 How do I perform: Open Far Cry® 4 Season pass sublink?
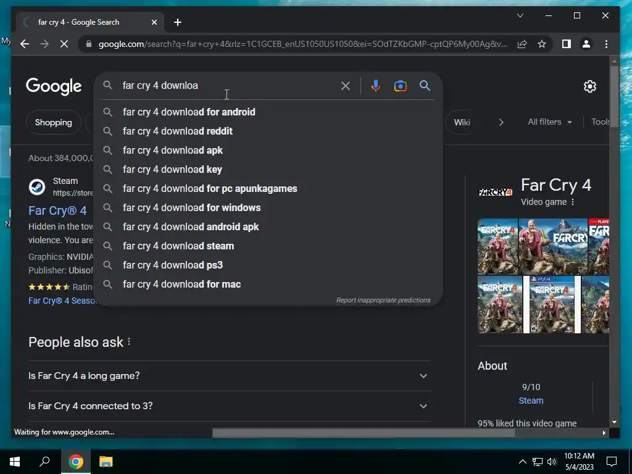click(61, 301)
